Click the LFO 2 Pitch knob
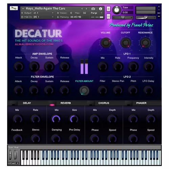 tap(133, 90)
